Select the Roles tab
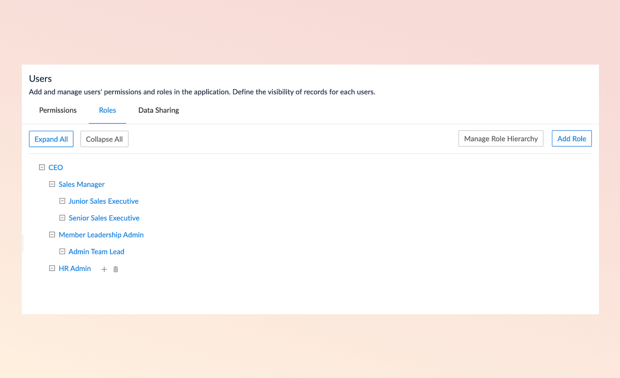The height and width of the screenshot is (378, 620). coord(107,110)
